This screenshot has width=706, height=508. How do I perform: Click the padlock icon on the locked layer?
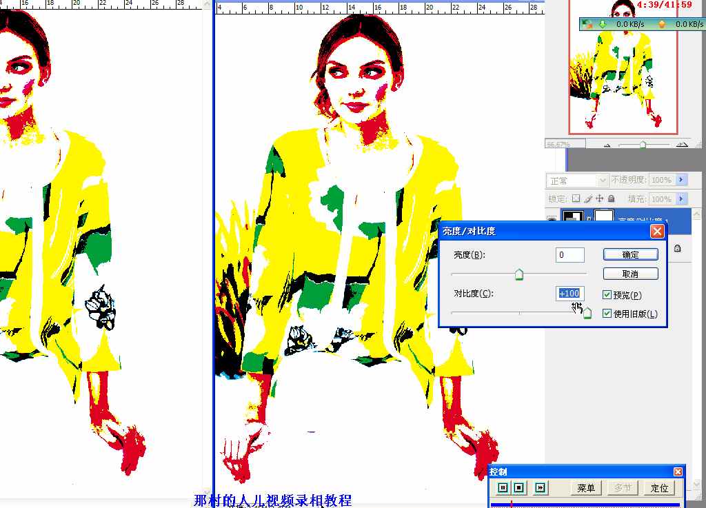[x=677, y=248]
